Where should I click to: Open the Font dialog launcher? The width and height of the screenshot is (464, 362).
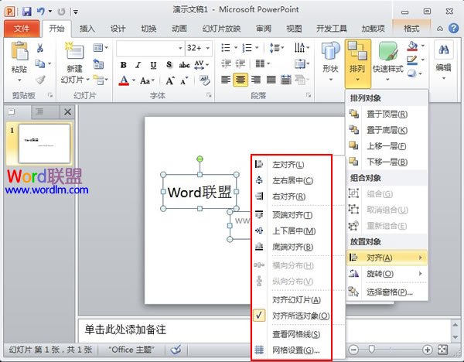pyautogui.click(x=209, y=95)
